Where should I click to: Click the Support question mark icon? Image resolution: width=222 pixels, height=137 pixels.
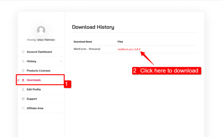point(23,99)
